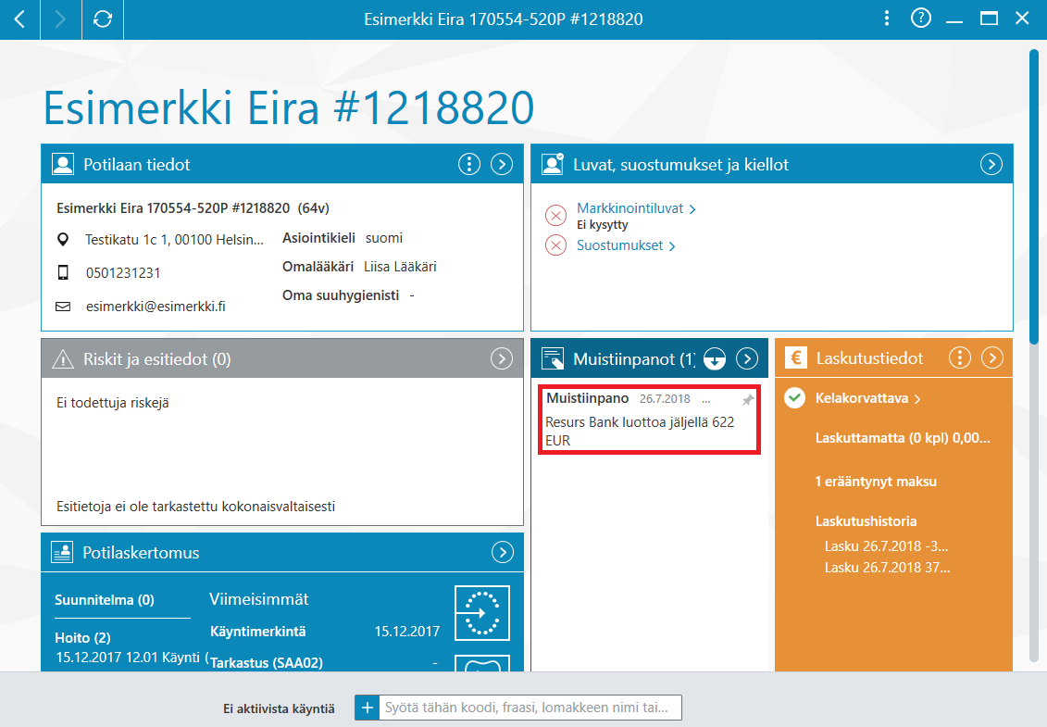Select Käyntimerkintä 15.12.2017 row
The height and width of the screenshot is (727, 1047).
pyautogui.click(x=325, y=632)
